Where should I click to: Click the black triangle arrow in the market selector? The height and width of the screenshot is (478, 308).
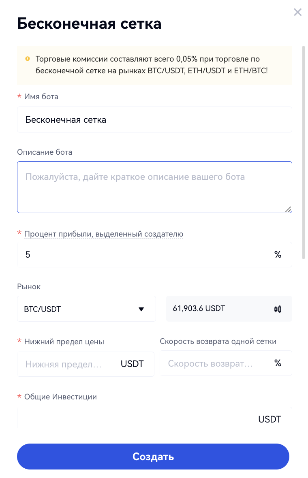point(141,309)
